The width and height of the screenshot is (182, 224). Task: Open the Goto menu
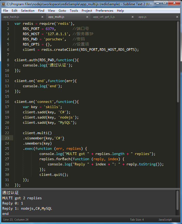[62, 11]
